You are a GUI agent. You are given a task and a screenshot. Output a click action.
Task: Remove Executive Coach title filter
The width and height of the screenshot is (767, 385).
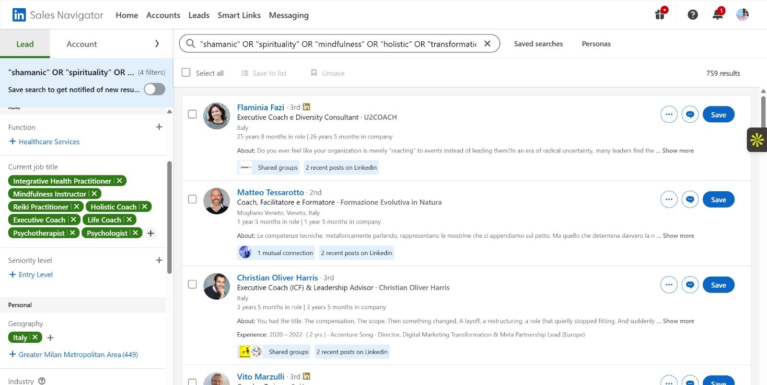(73, 220)
